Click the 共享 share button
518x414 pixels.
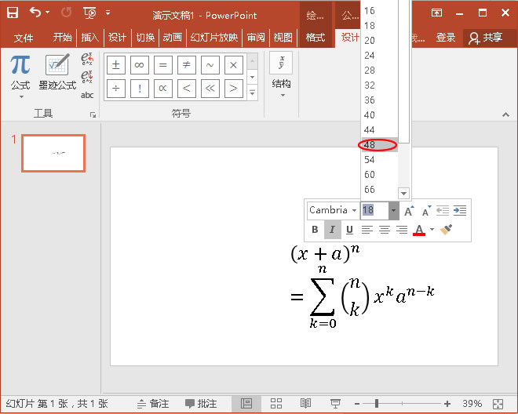coord(485,38)
